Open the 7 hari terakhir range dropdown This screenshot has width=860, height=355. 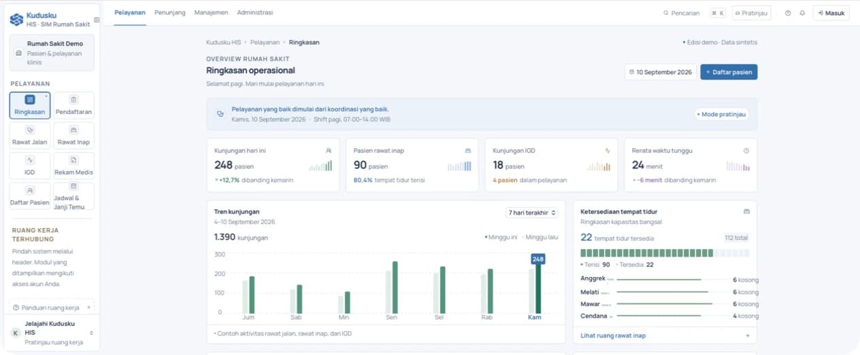(532, 212)
